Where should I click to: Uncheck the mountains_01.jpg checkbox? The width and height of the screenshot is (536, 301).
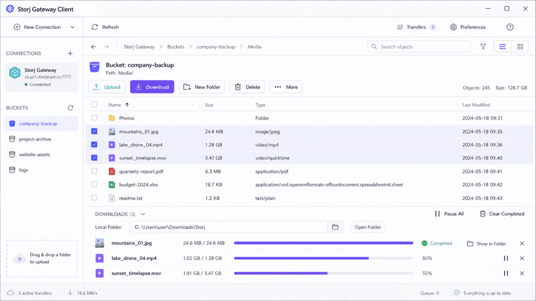point(94,132)
